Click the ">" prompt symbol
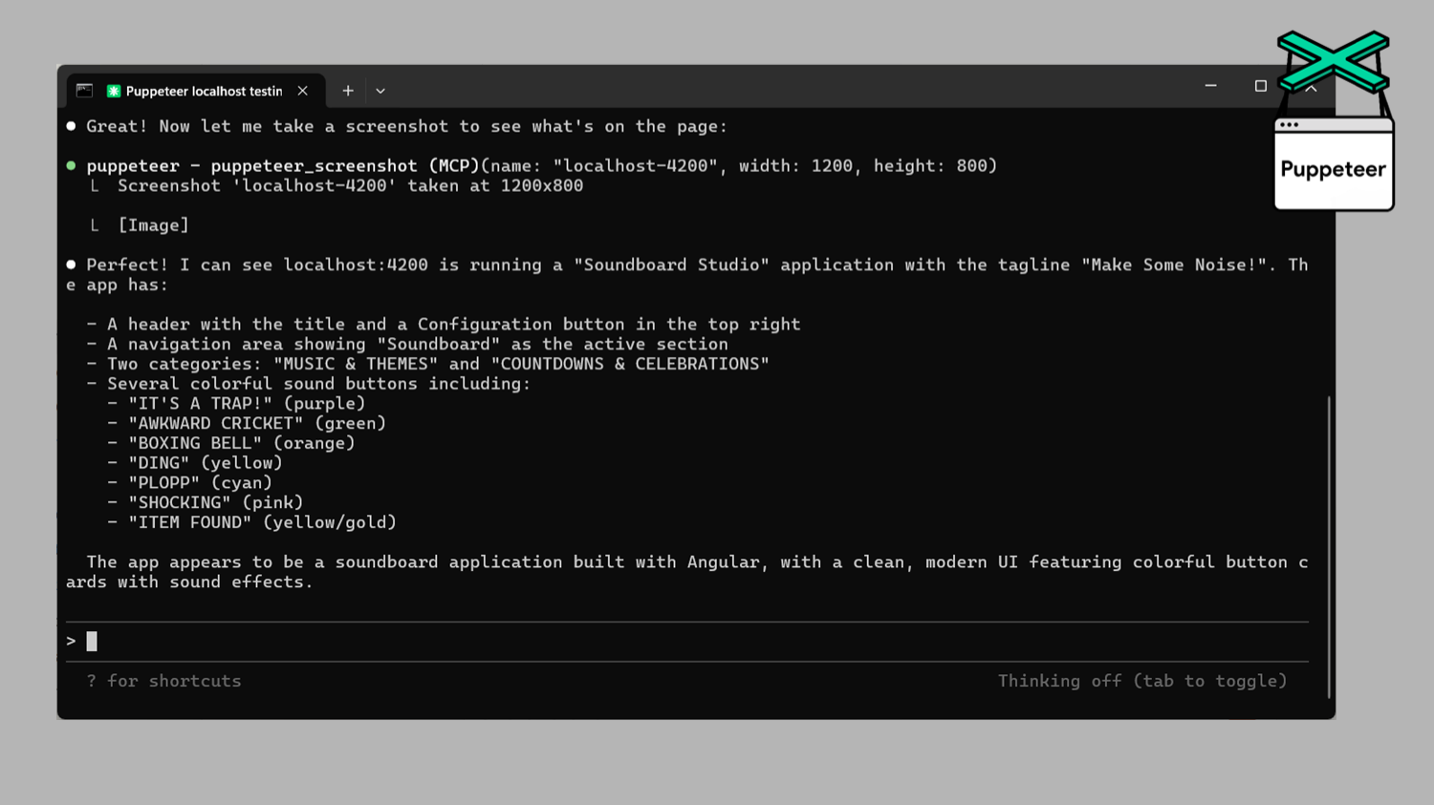 pyautogui.click(x=71, y=641)
